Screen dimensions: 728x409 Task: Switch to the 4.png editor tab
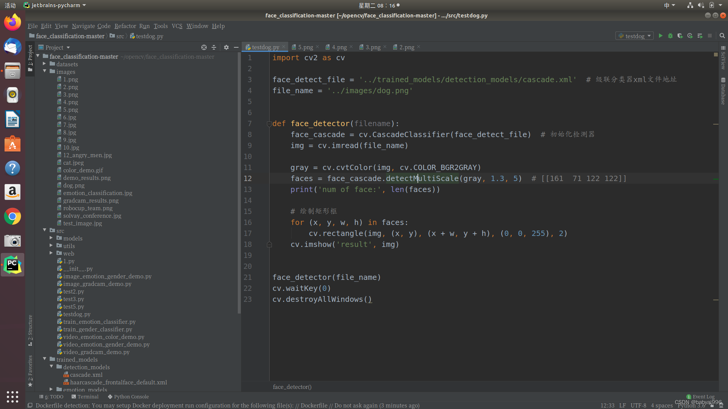point(339,47)
